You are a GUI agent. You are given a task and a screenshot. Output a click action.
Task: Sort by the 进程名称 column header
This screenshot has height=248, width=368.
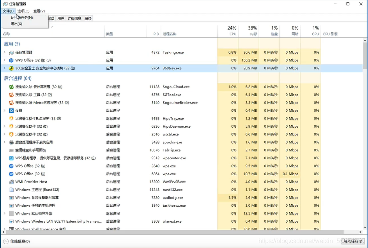189,31
